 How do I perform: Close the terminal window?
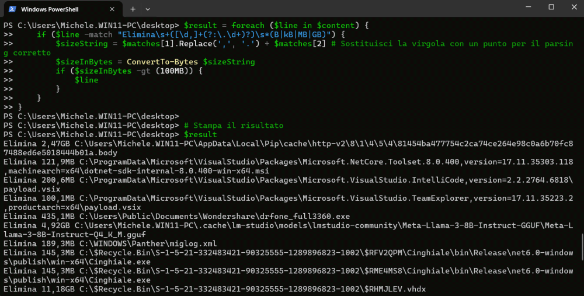[x=574, y=6]
